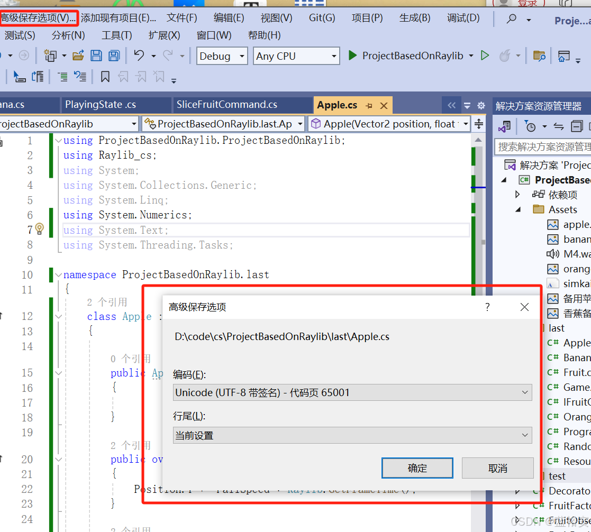This screenshot has height=532, width=591.
Task: Start debugging with green play button
Action: tap(353, 56)
